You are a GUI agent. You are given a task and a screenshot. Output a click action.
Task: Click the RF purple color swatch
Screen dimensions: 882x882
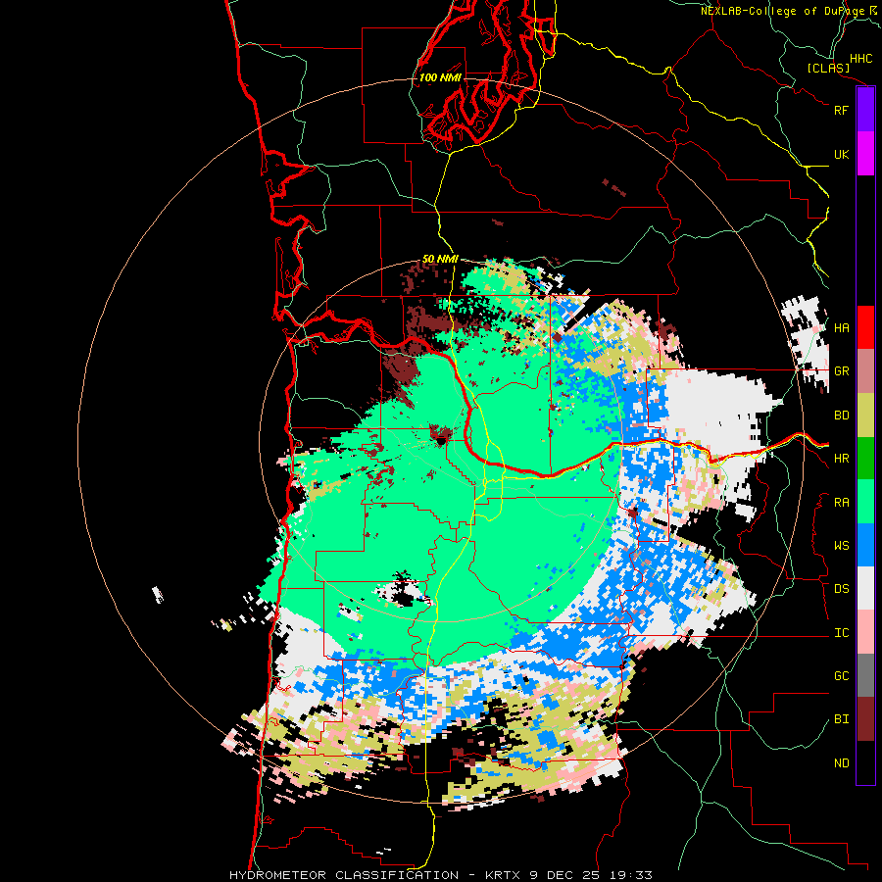click(x=865, y=110)
